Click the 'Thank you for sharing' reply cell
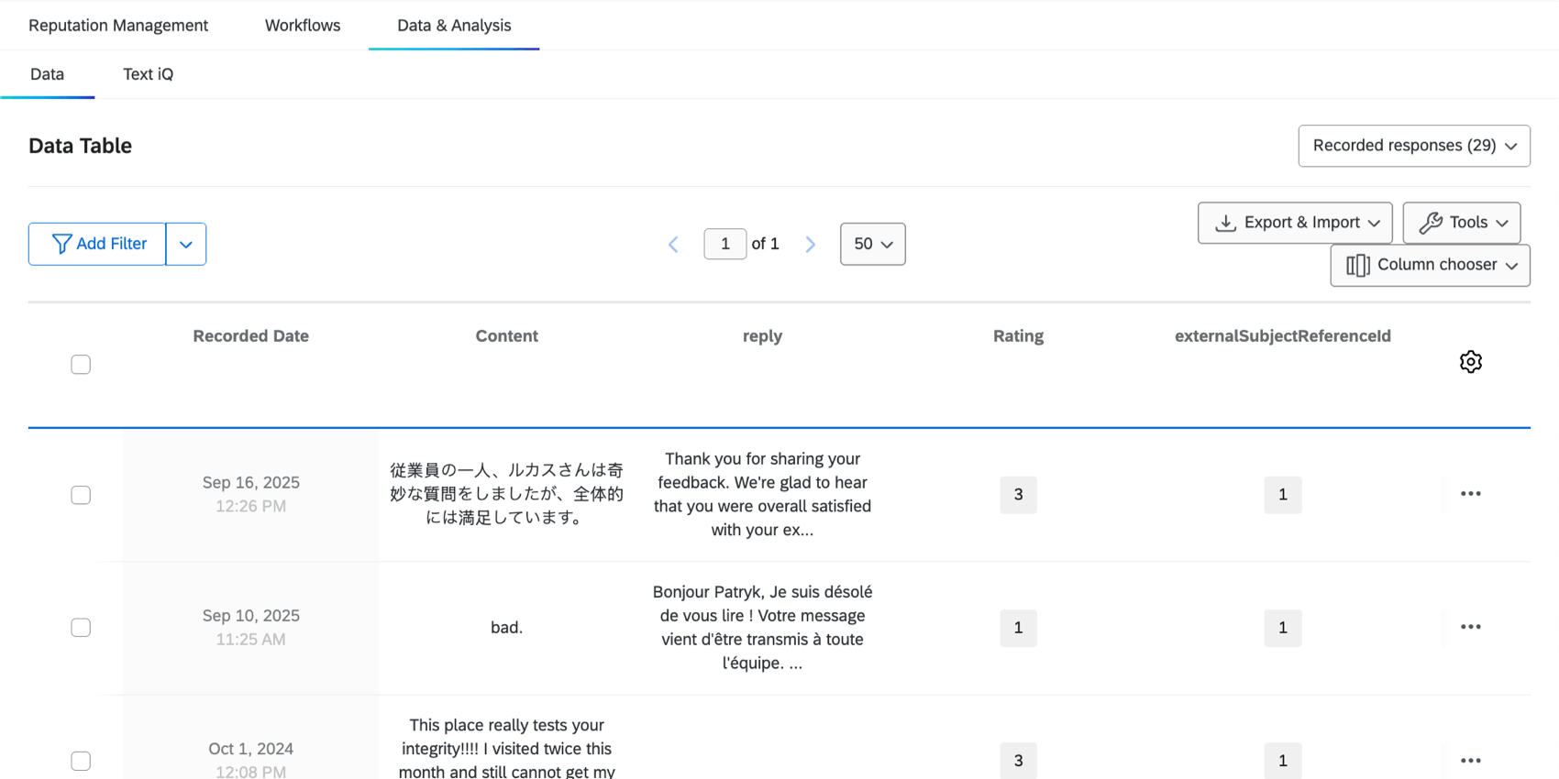Screen dimensions: 1559x779 pyautogui.click(x=762, y=494)
